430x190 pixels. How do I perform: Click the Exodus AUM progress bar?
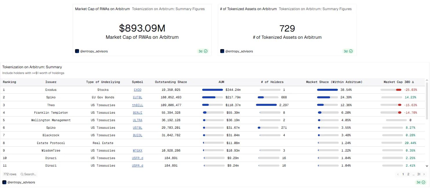(212, 90)
